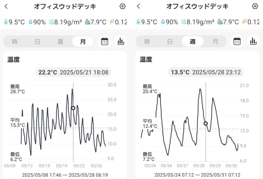This screenshot has height=179, width=263.
Task: Open bar chart statistics in right panel
Action: 253,41
